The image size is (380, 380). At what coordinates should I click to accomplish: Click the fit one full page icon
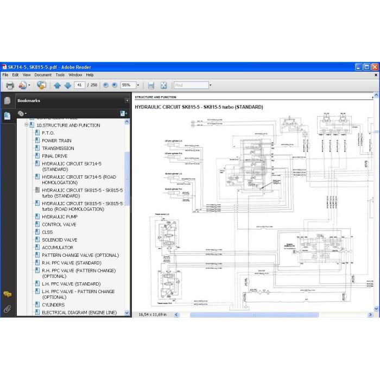click(163, 85)
